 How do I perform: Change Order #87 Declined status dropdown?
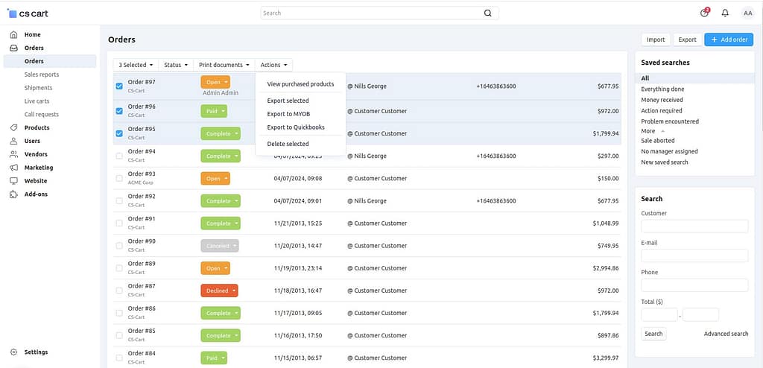tap(219, 291)
